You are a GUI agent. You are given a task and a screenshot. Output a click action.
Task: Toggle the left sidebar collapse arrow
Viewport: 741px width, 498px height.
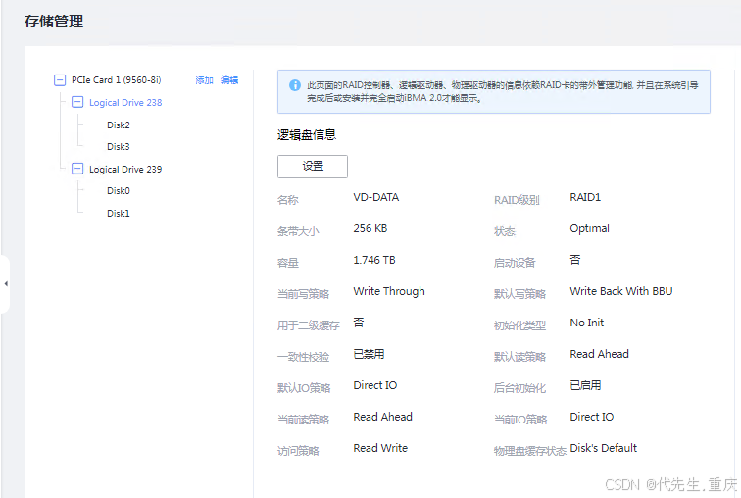click(6, 284)
